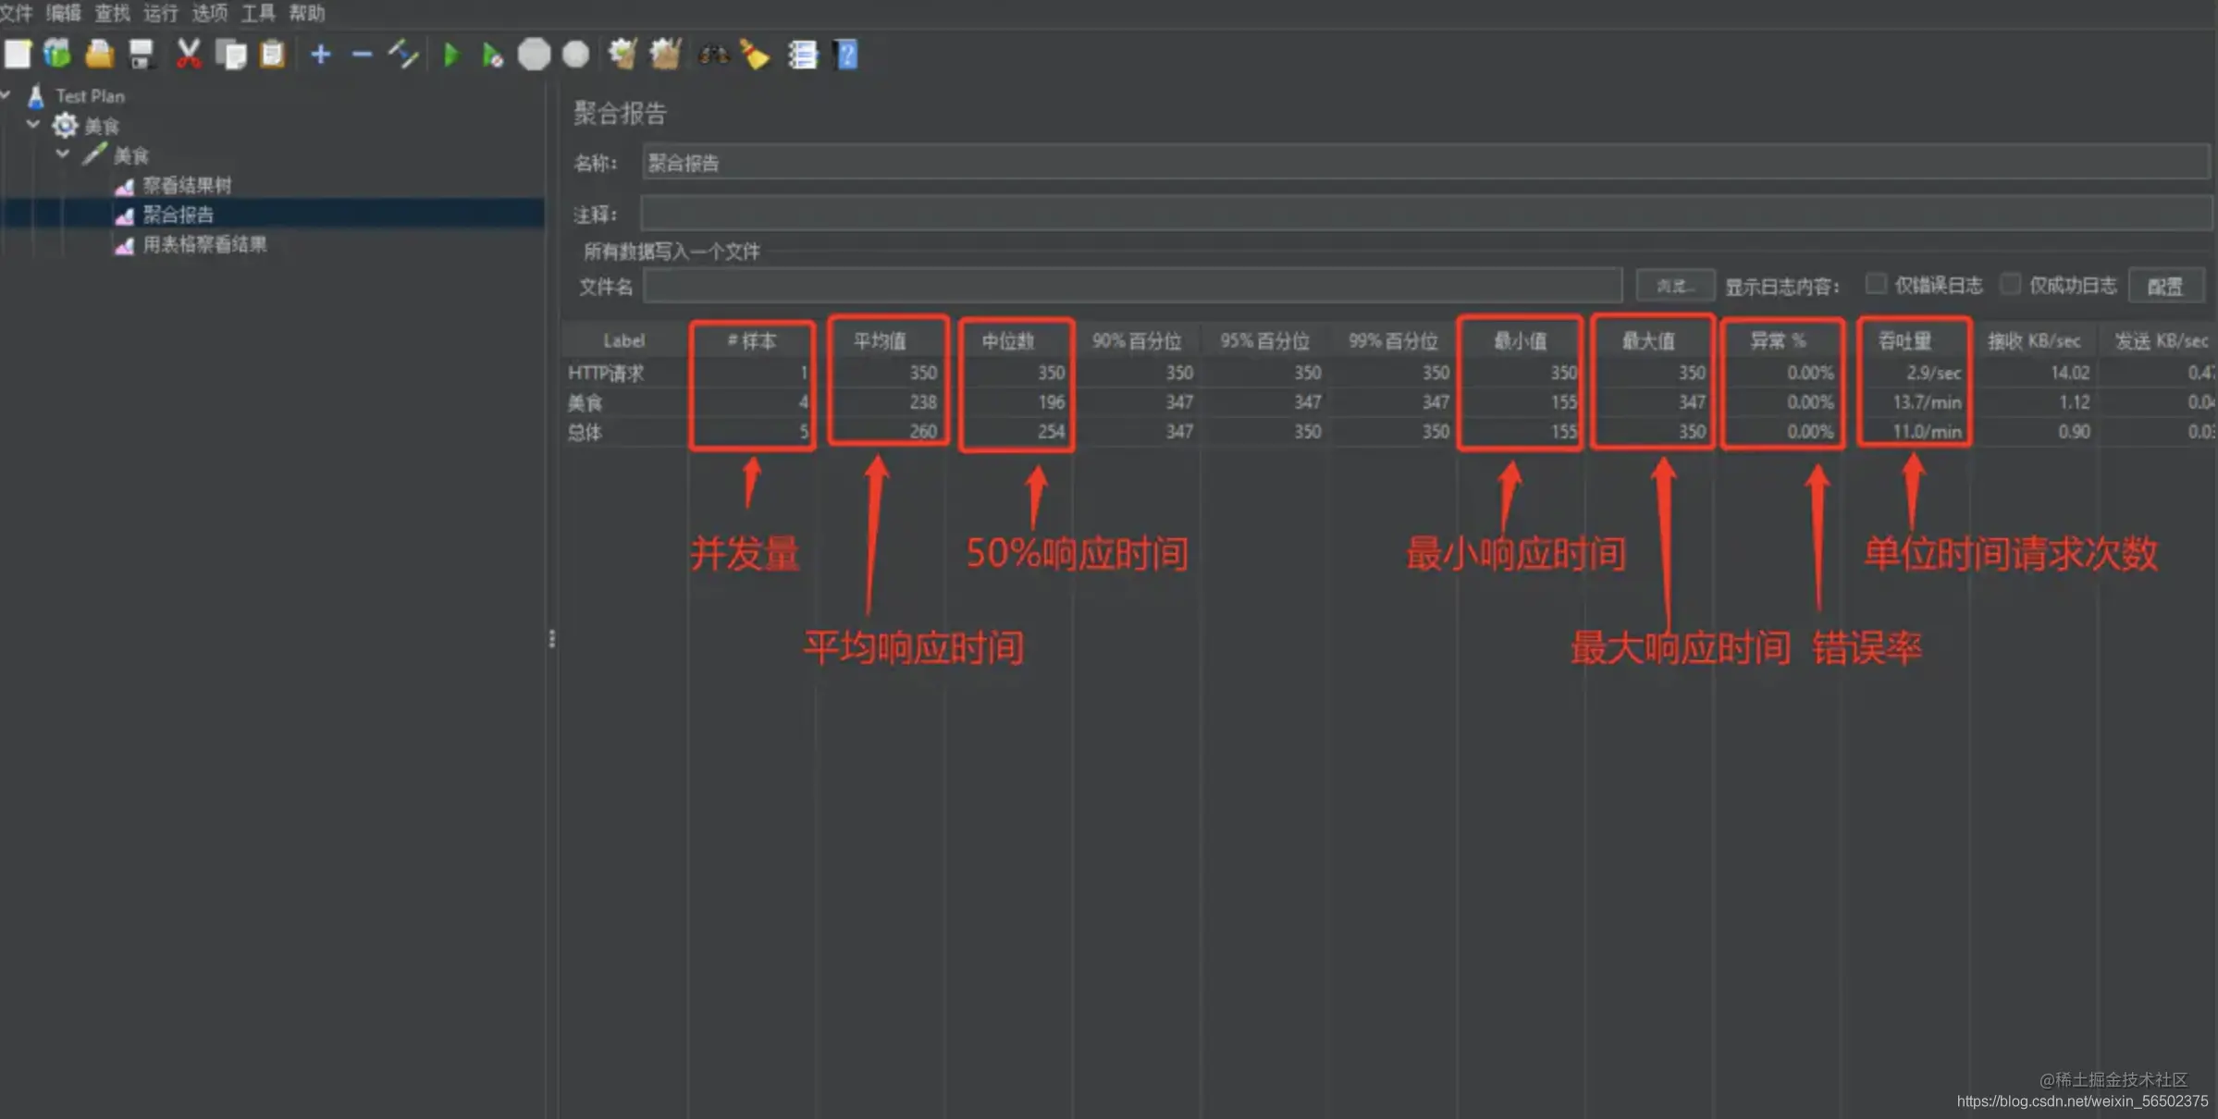
Task: Open the 选项 menu
Action: point(209,13)
